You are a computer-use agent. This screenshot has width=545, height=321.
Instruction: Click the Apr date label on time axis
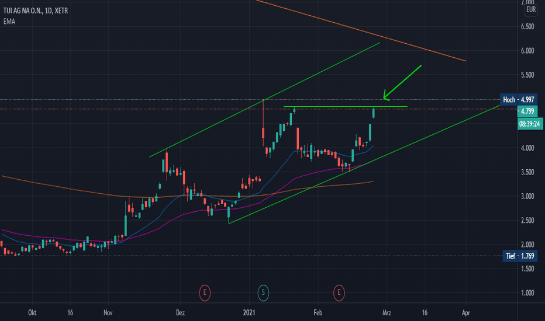coord(466,313)
